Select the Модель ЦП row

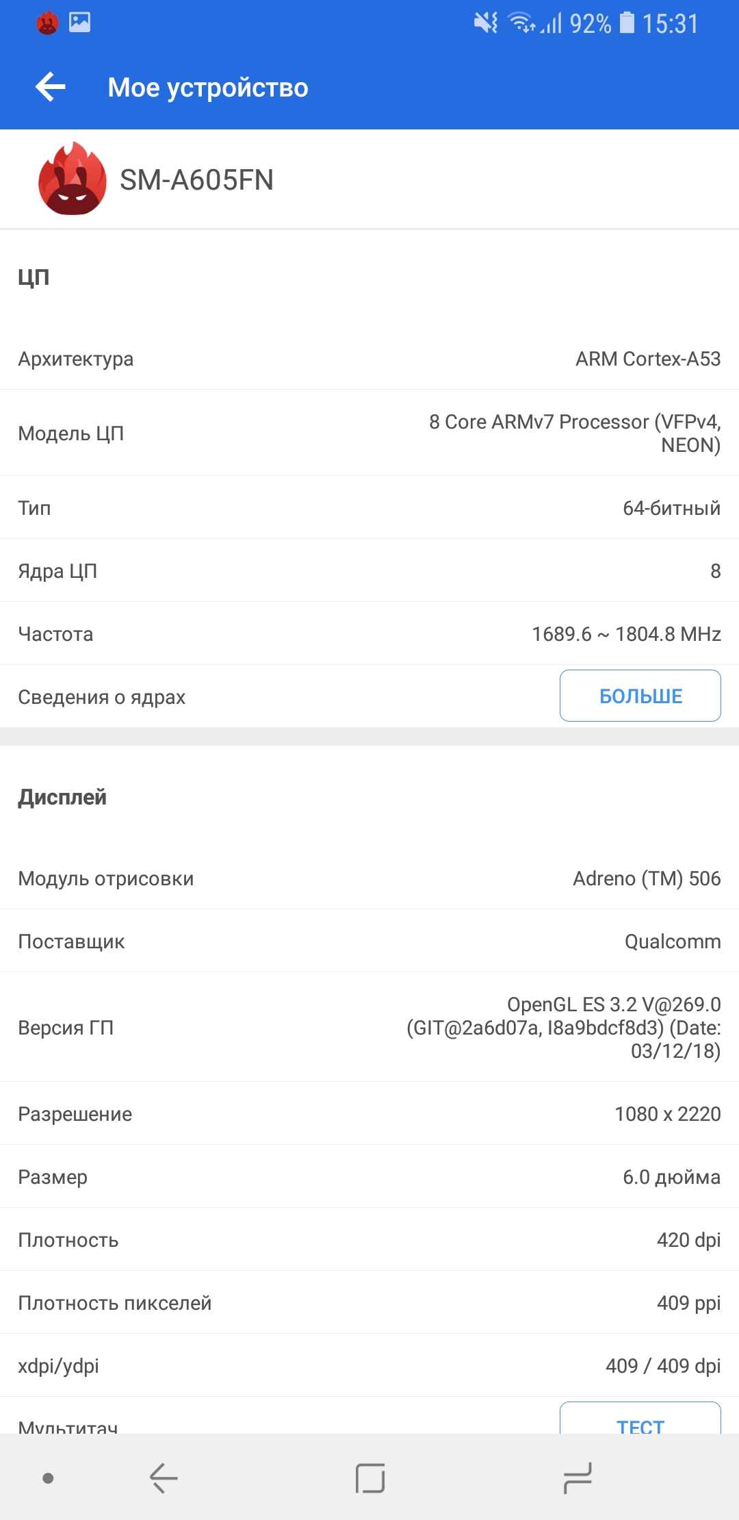369,433
